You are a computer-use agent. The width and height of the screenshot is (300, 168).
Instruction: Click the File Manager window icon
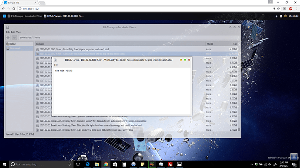coord(7,27)
